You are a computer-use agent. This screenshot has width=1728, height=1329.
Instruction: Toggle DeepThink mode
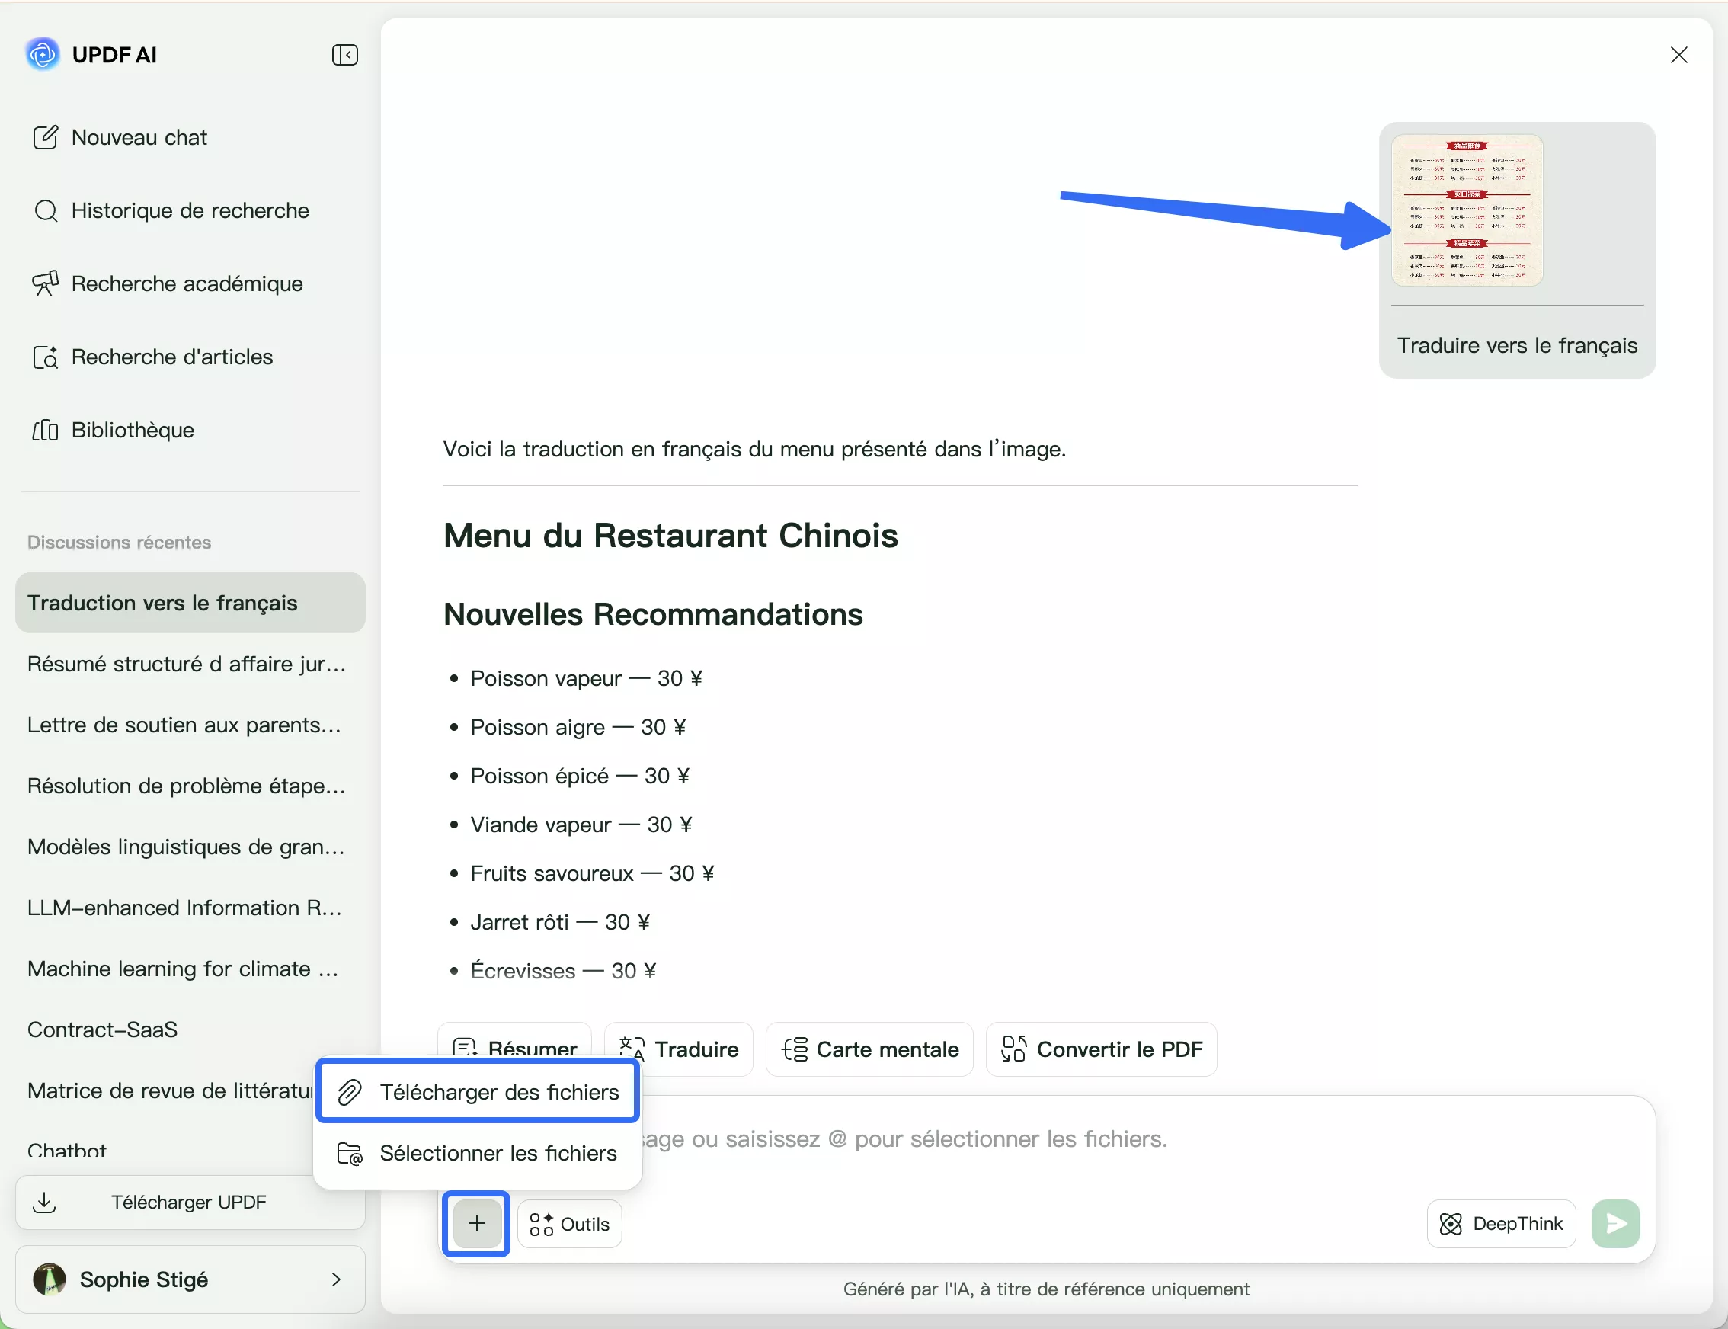coord(1500,1224)
